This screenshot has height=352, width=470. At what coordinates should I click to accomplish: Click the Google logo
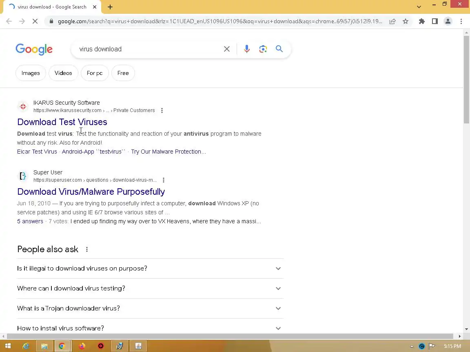34,49
